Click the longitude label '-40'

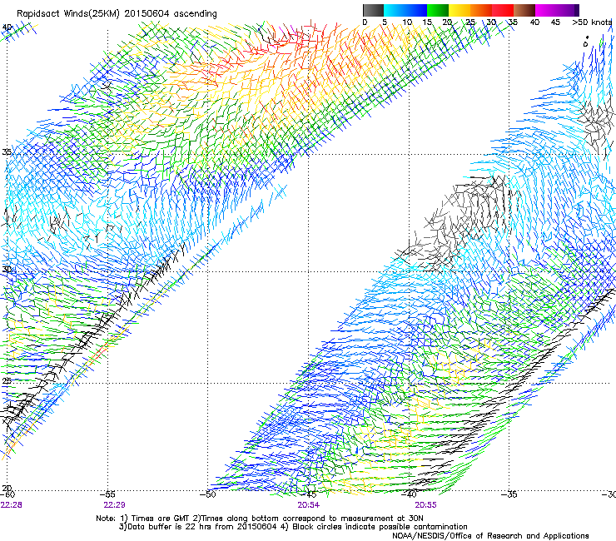[x=409, y=494]
